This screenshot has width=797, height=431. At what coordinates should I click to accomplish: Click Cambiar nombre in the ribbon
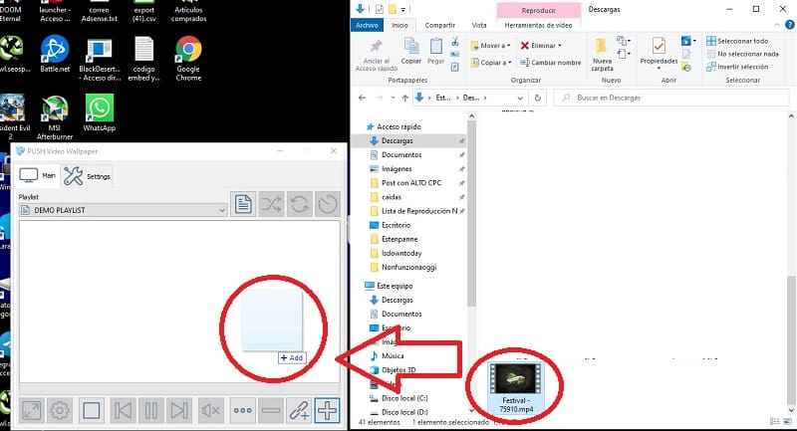(x=551, y=63)
